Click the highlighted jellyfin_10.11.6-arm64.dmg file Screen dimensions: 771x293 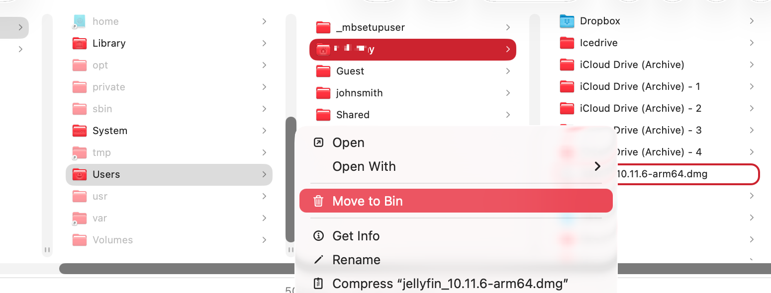coord(686,174)
